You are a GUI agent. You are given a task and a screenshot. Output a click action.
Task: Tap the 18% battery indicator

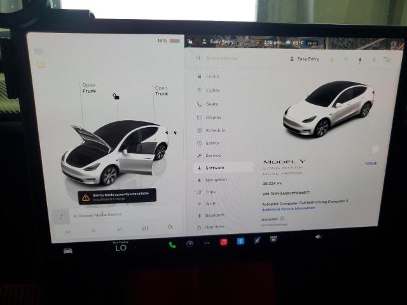pyautogui.click(x=169, y=41)
